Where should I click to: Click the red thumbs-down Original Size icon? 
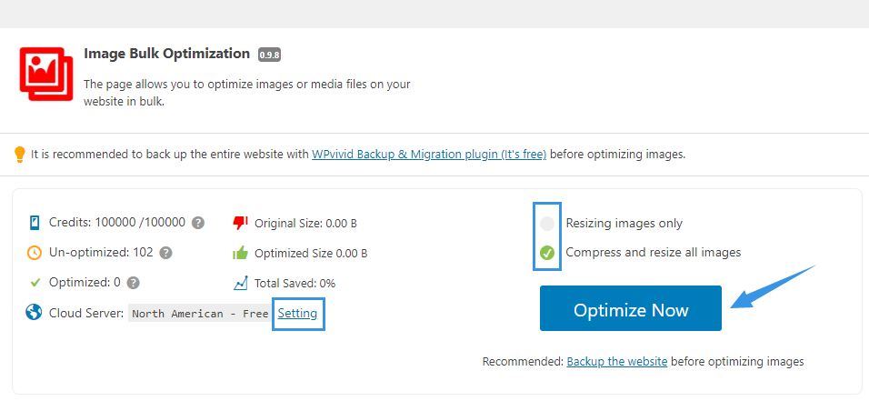[240, 223]
